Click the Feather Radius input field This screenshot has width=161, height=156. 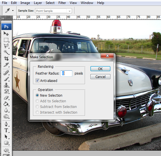[66, 73]
